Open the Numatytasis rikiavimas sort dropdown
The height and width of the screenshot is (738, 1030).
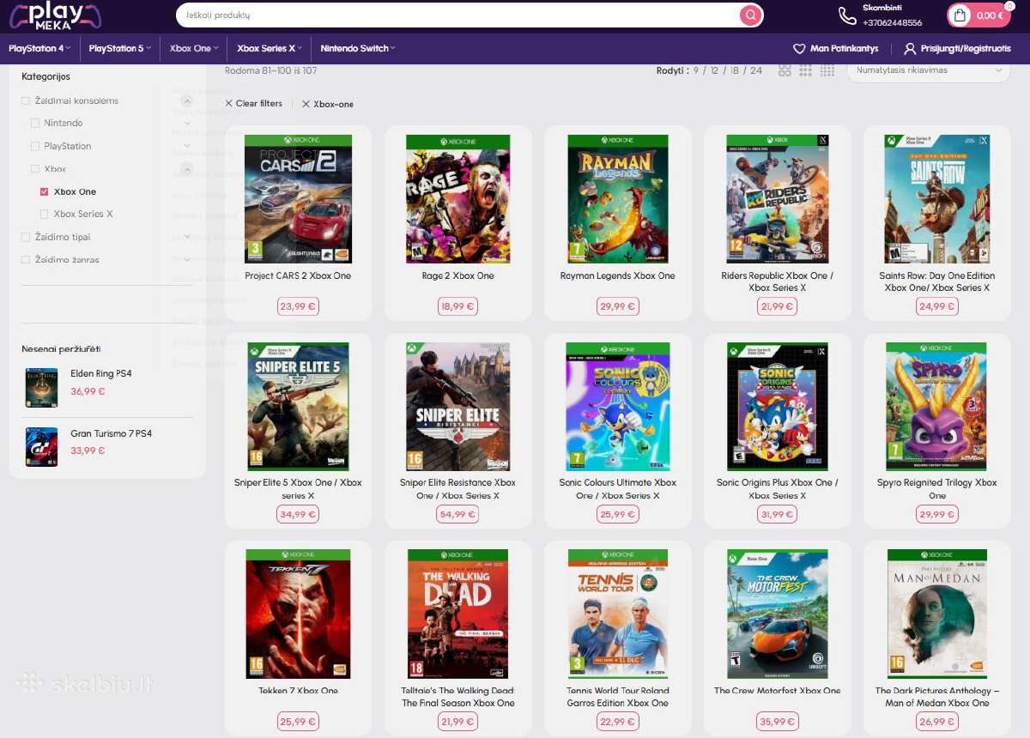929,70
